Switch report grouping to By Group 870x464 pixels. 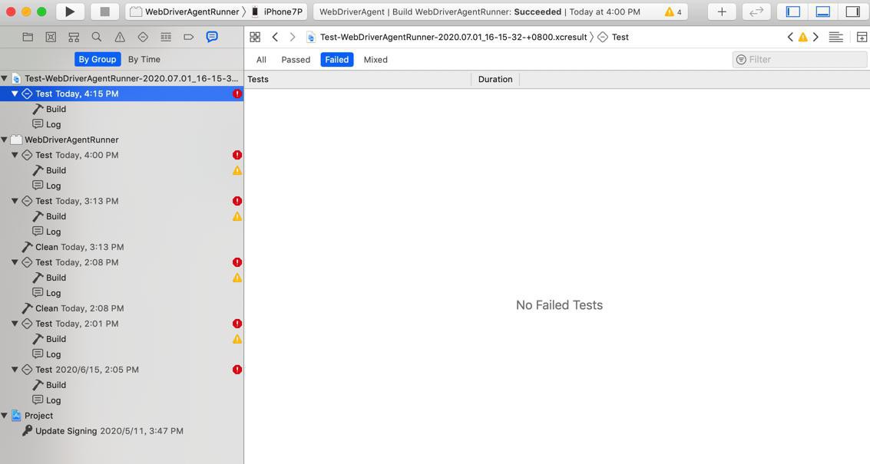[98, 59]
